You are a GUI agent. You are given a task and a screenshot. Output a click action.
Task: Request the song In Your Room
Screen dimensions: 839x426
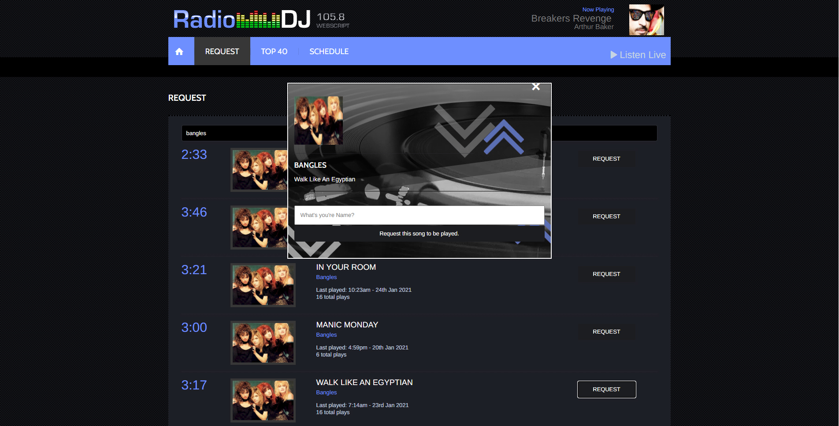(606, 274)
